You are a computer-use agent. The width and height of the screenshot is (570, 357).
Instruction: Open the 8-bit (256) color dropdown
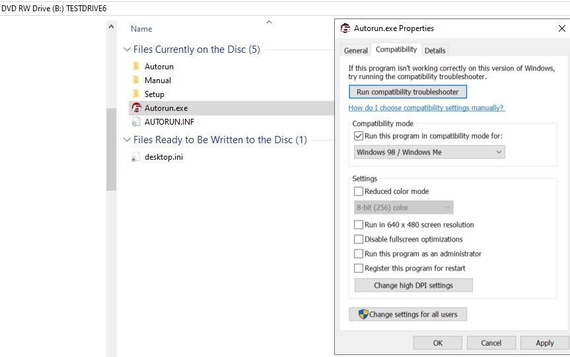click(x=404, y=207)
